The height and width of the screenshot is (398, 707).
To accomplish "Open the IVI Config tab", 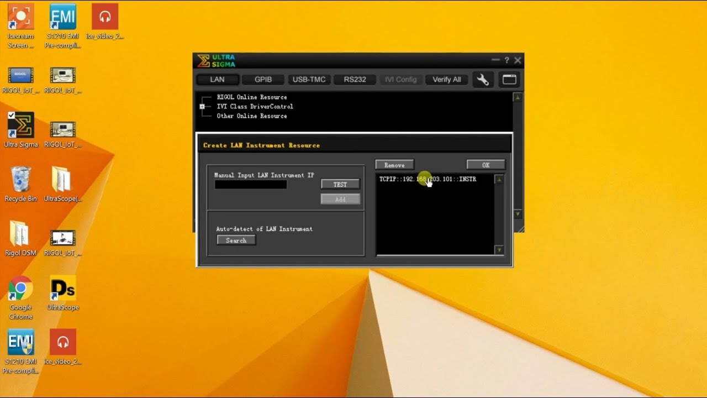I will tap(400, 80).
